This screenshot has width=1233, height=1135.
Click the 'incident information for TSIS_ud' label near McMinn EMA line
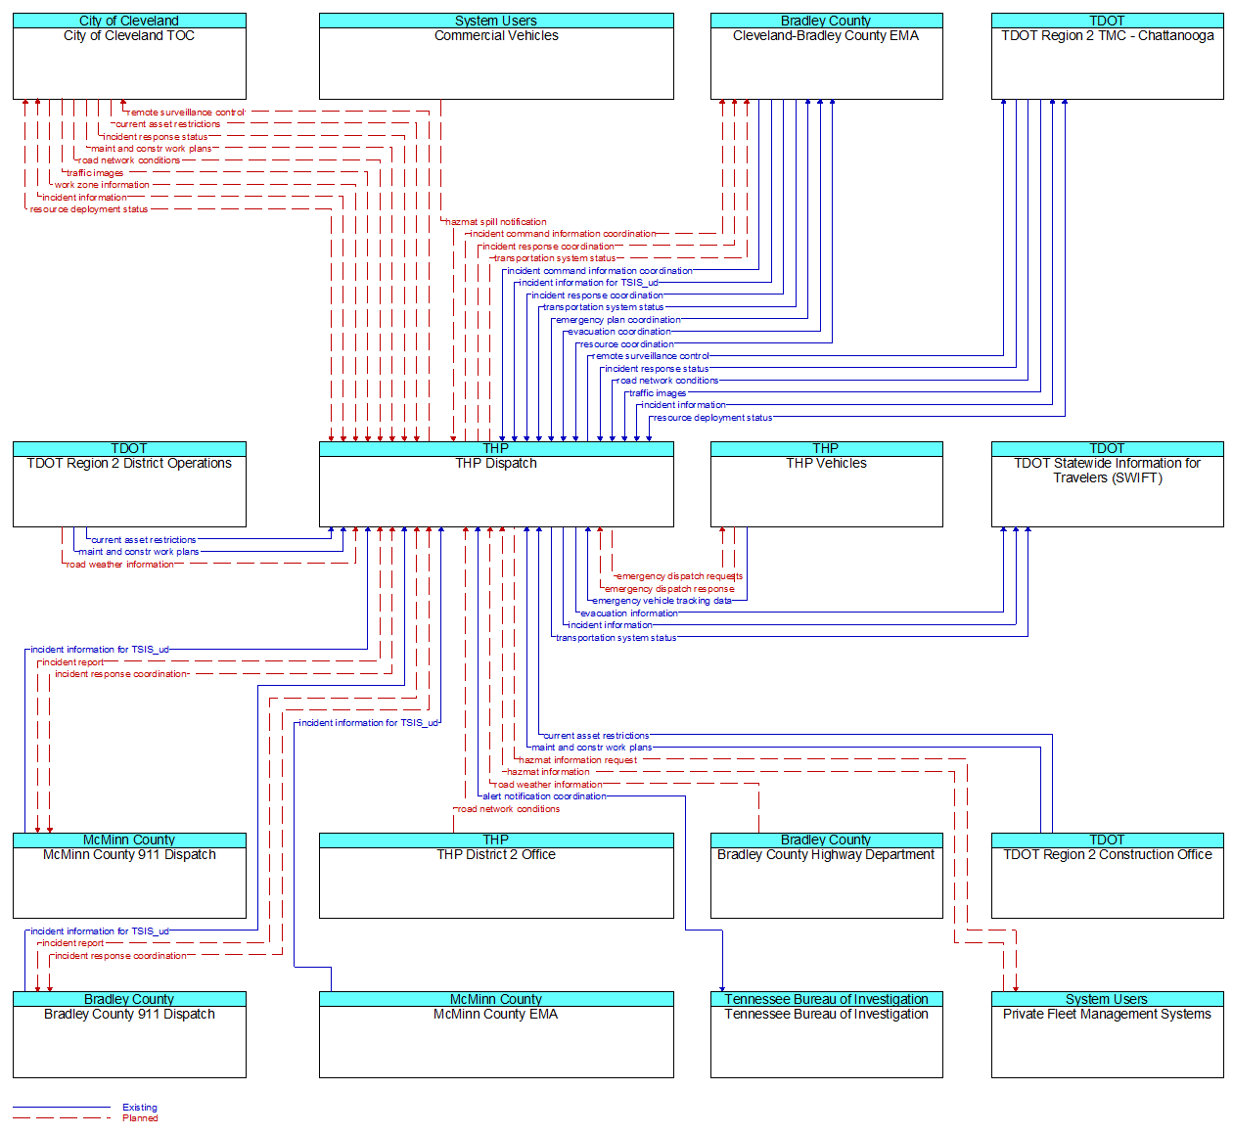369,723
